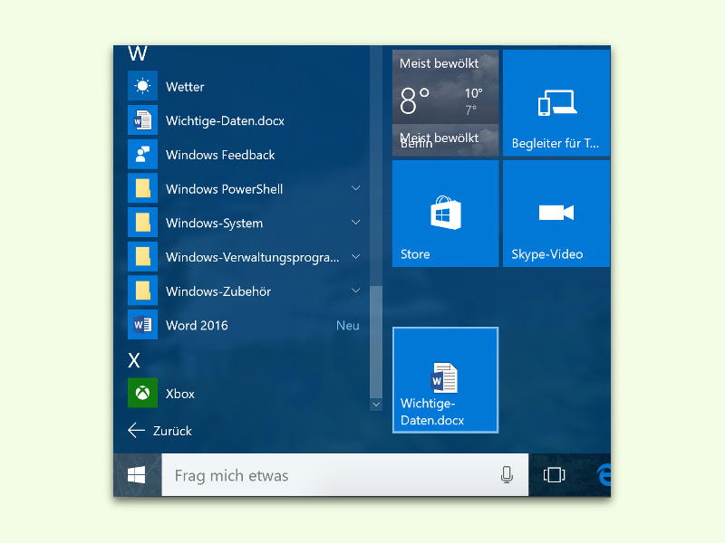Select the 'Xbox' entry text
The width and height of the screenshot is (725, 543).
click(180, 394)
